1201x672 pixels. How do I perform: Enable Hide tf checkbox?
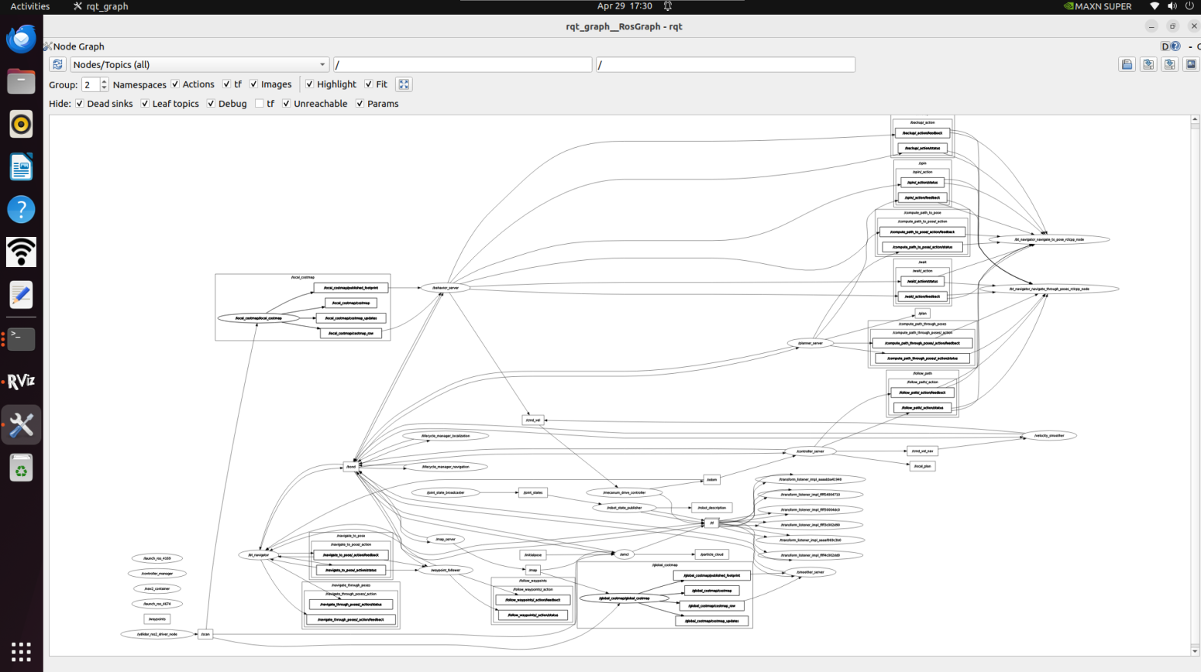coord(260,104)
